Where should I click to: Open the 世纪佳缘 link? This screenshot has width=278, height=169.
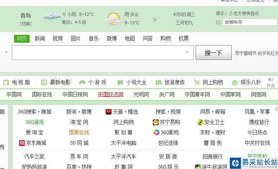pyautogui.click(x=168, y=143)
